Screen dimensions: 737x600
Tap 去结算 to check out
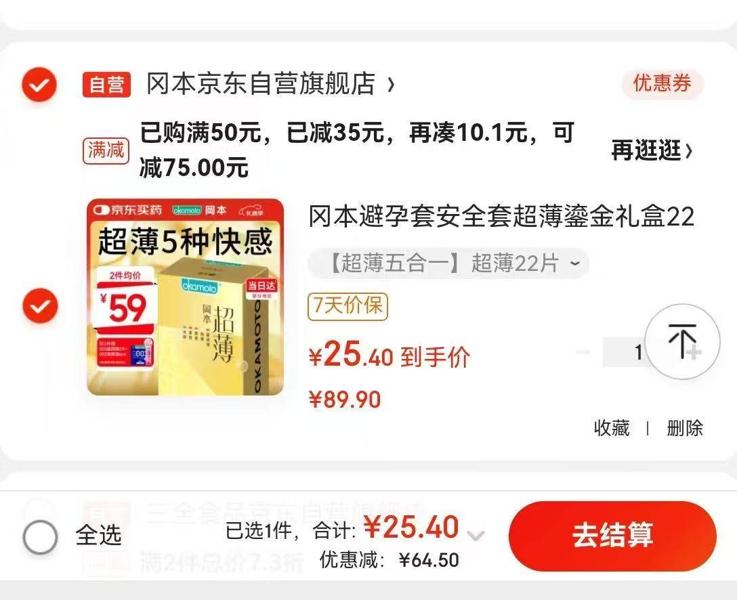click(612, 536)
